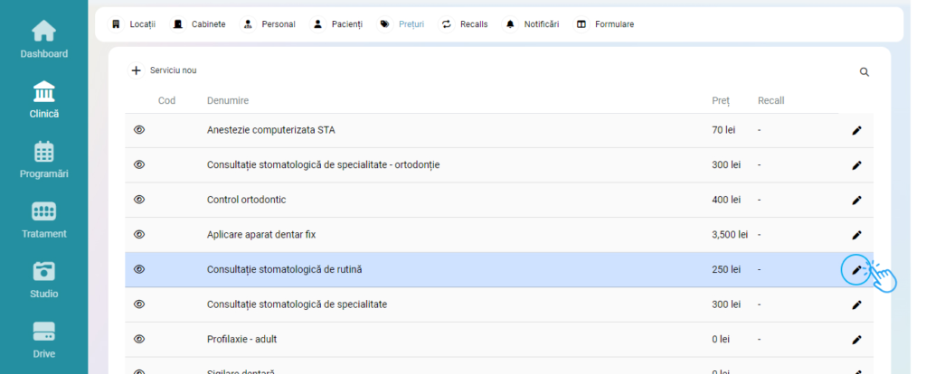Toggle visibility of Anestezie computerizata STA

(x=139, y=130)
